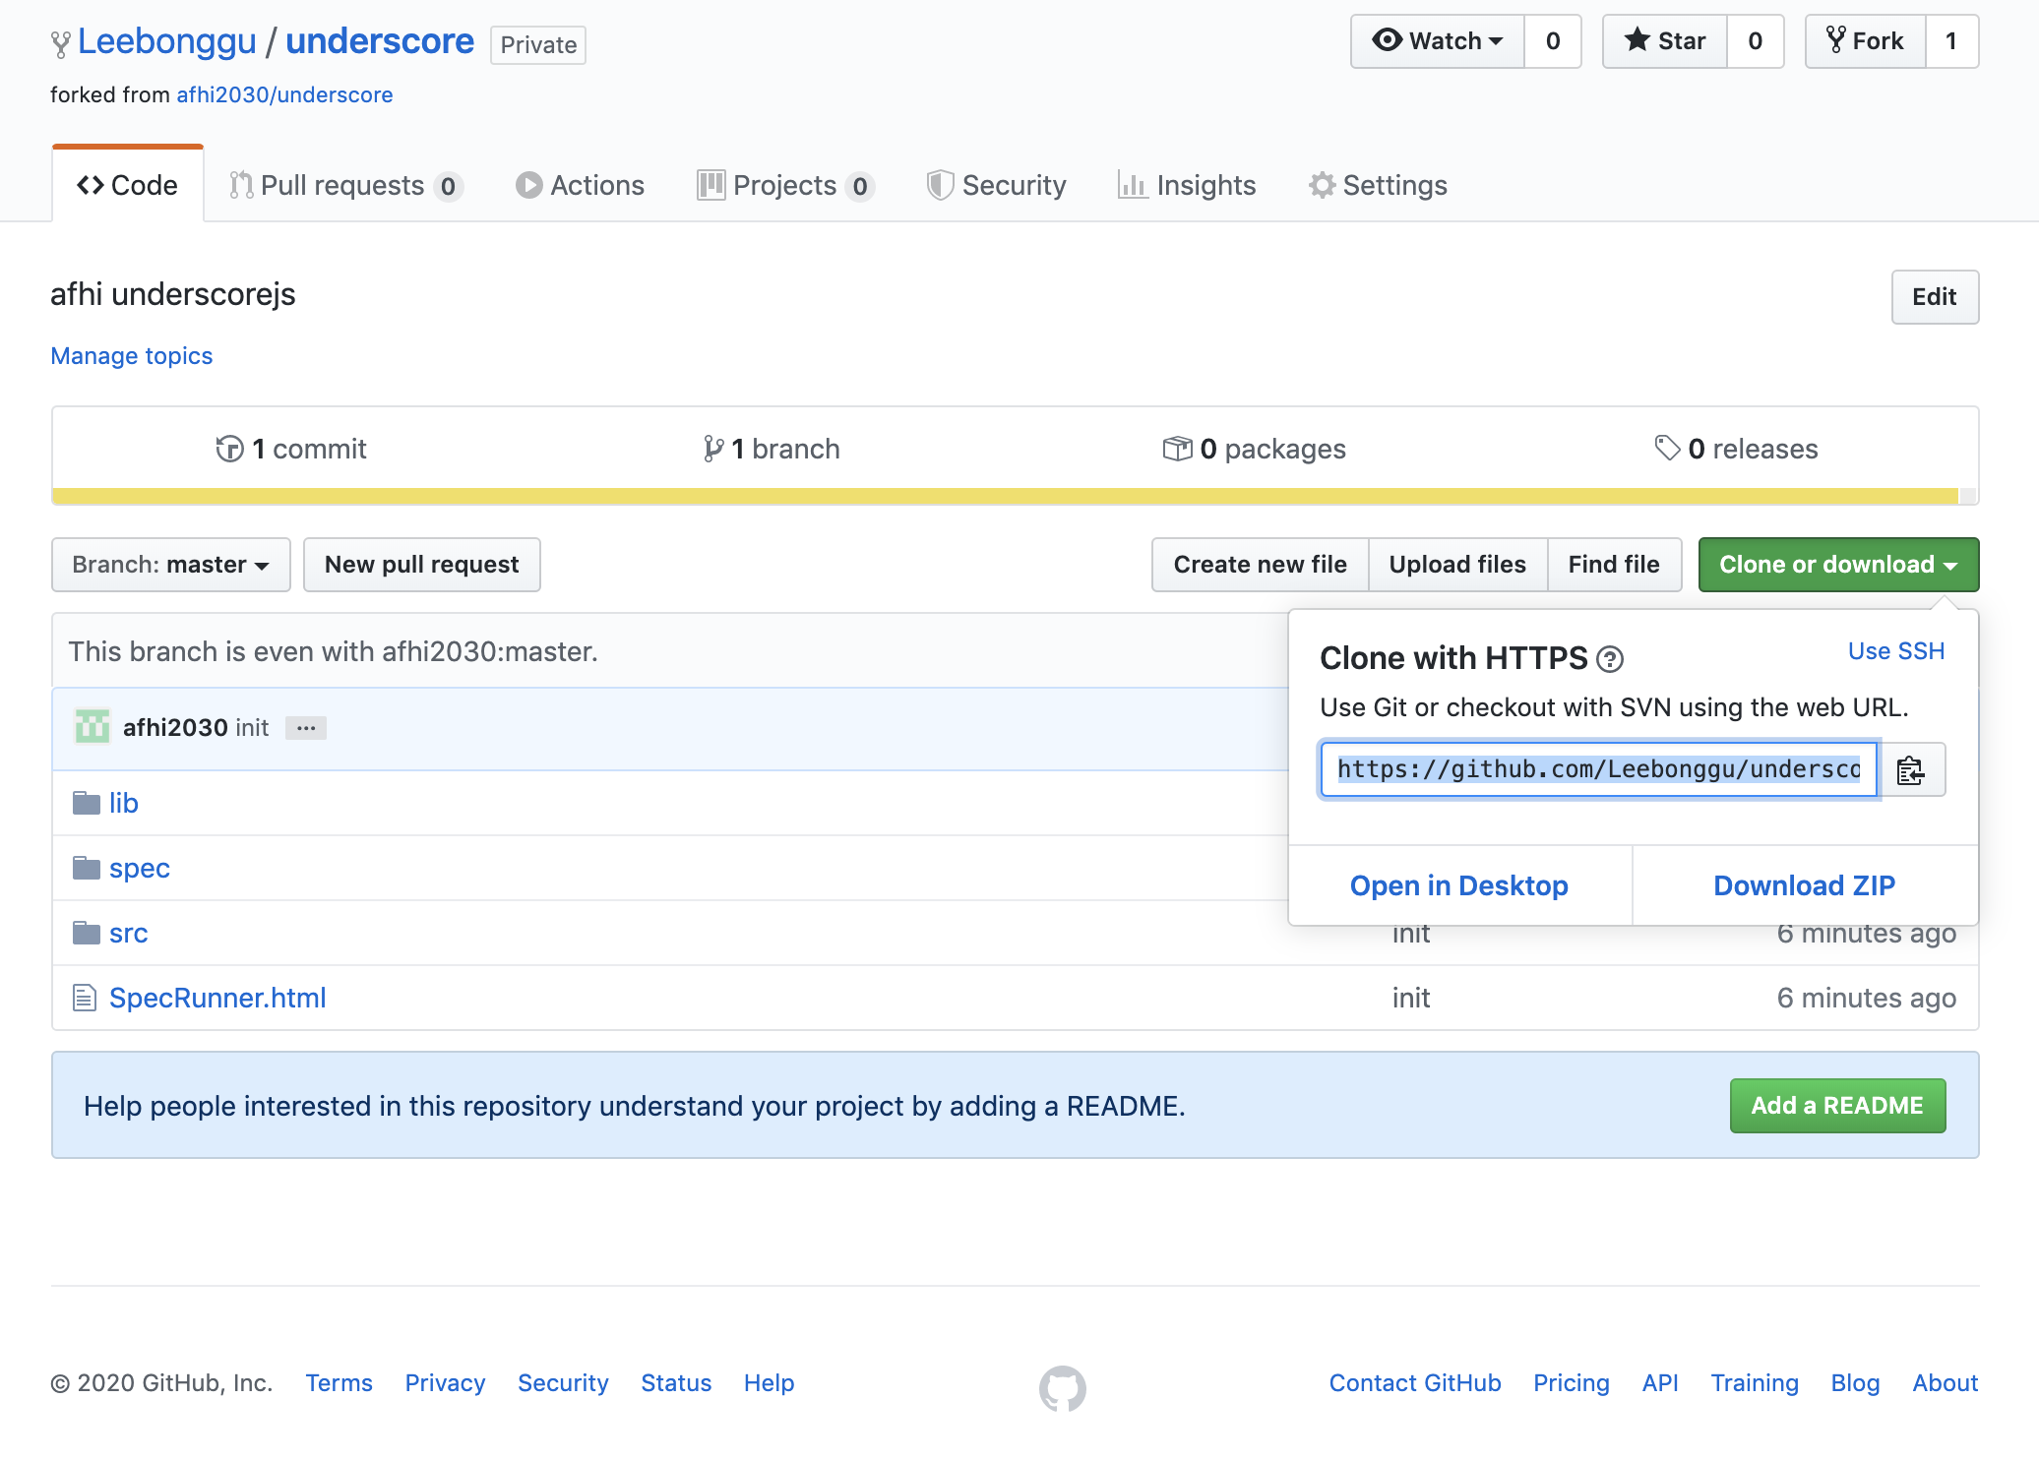2039x1460 pixels.
Task: Open Privacy footer link
Action: pos(446,1383)
